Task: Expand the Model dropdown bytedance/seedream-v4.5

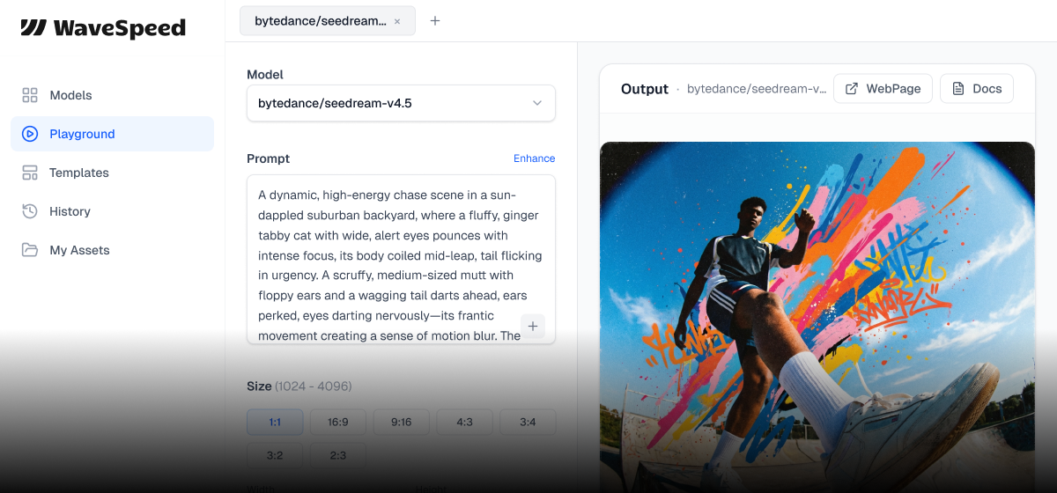Action: point(401,103)
